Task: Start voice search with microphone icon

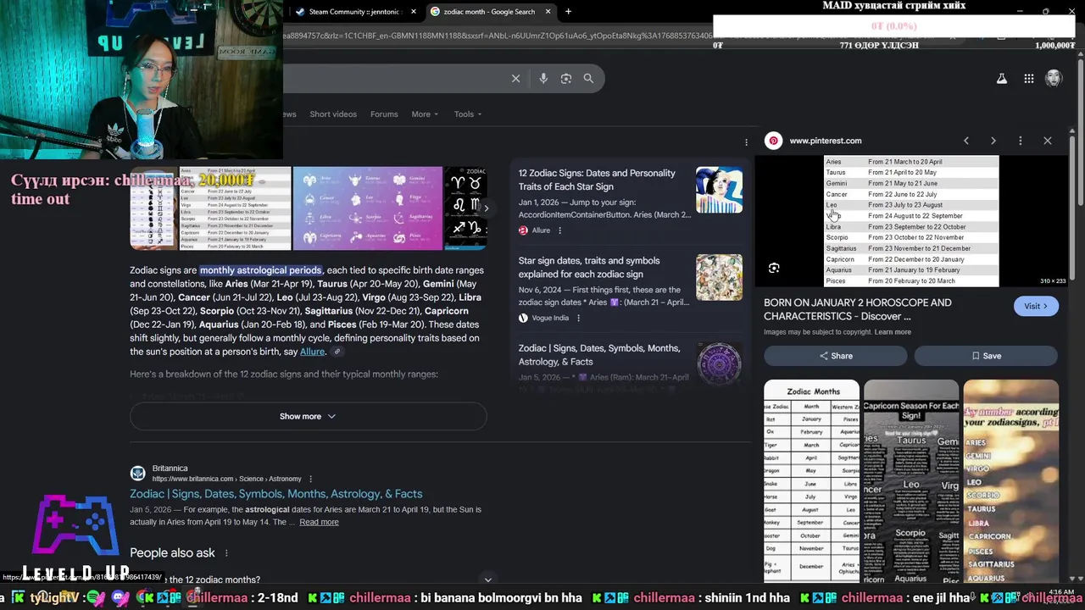Action: pyautogui.click(x=543, y=78)
